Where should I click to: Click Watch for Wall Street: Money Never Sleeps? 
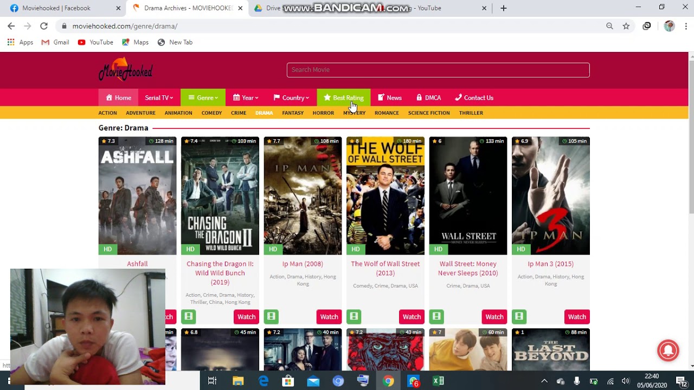click(x=494, y=317)
